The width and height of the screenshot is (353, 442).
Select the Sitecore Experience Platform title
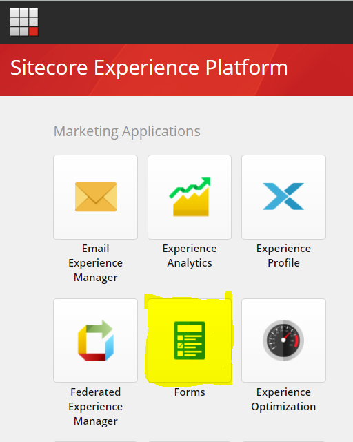[x=149, y=68]
